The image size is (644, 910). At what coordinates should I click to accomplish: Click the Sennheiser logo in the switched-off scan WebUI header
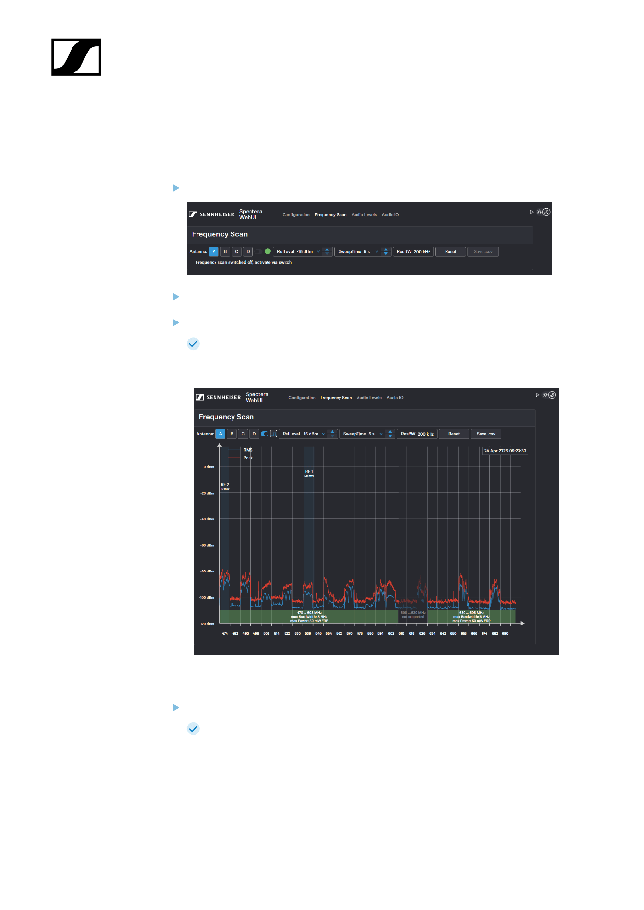(x=212, y=214)
